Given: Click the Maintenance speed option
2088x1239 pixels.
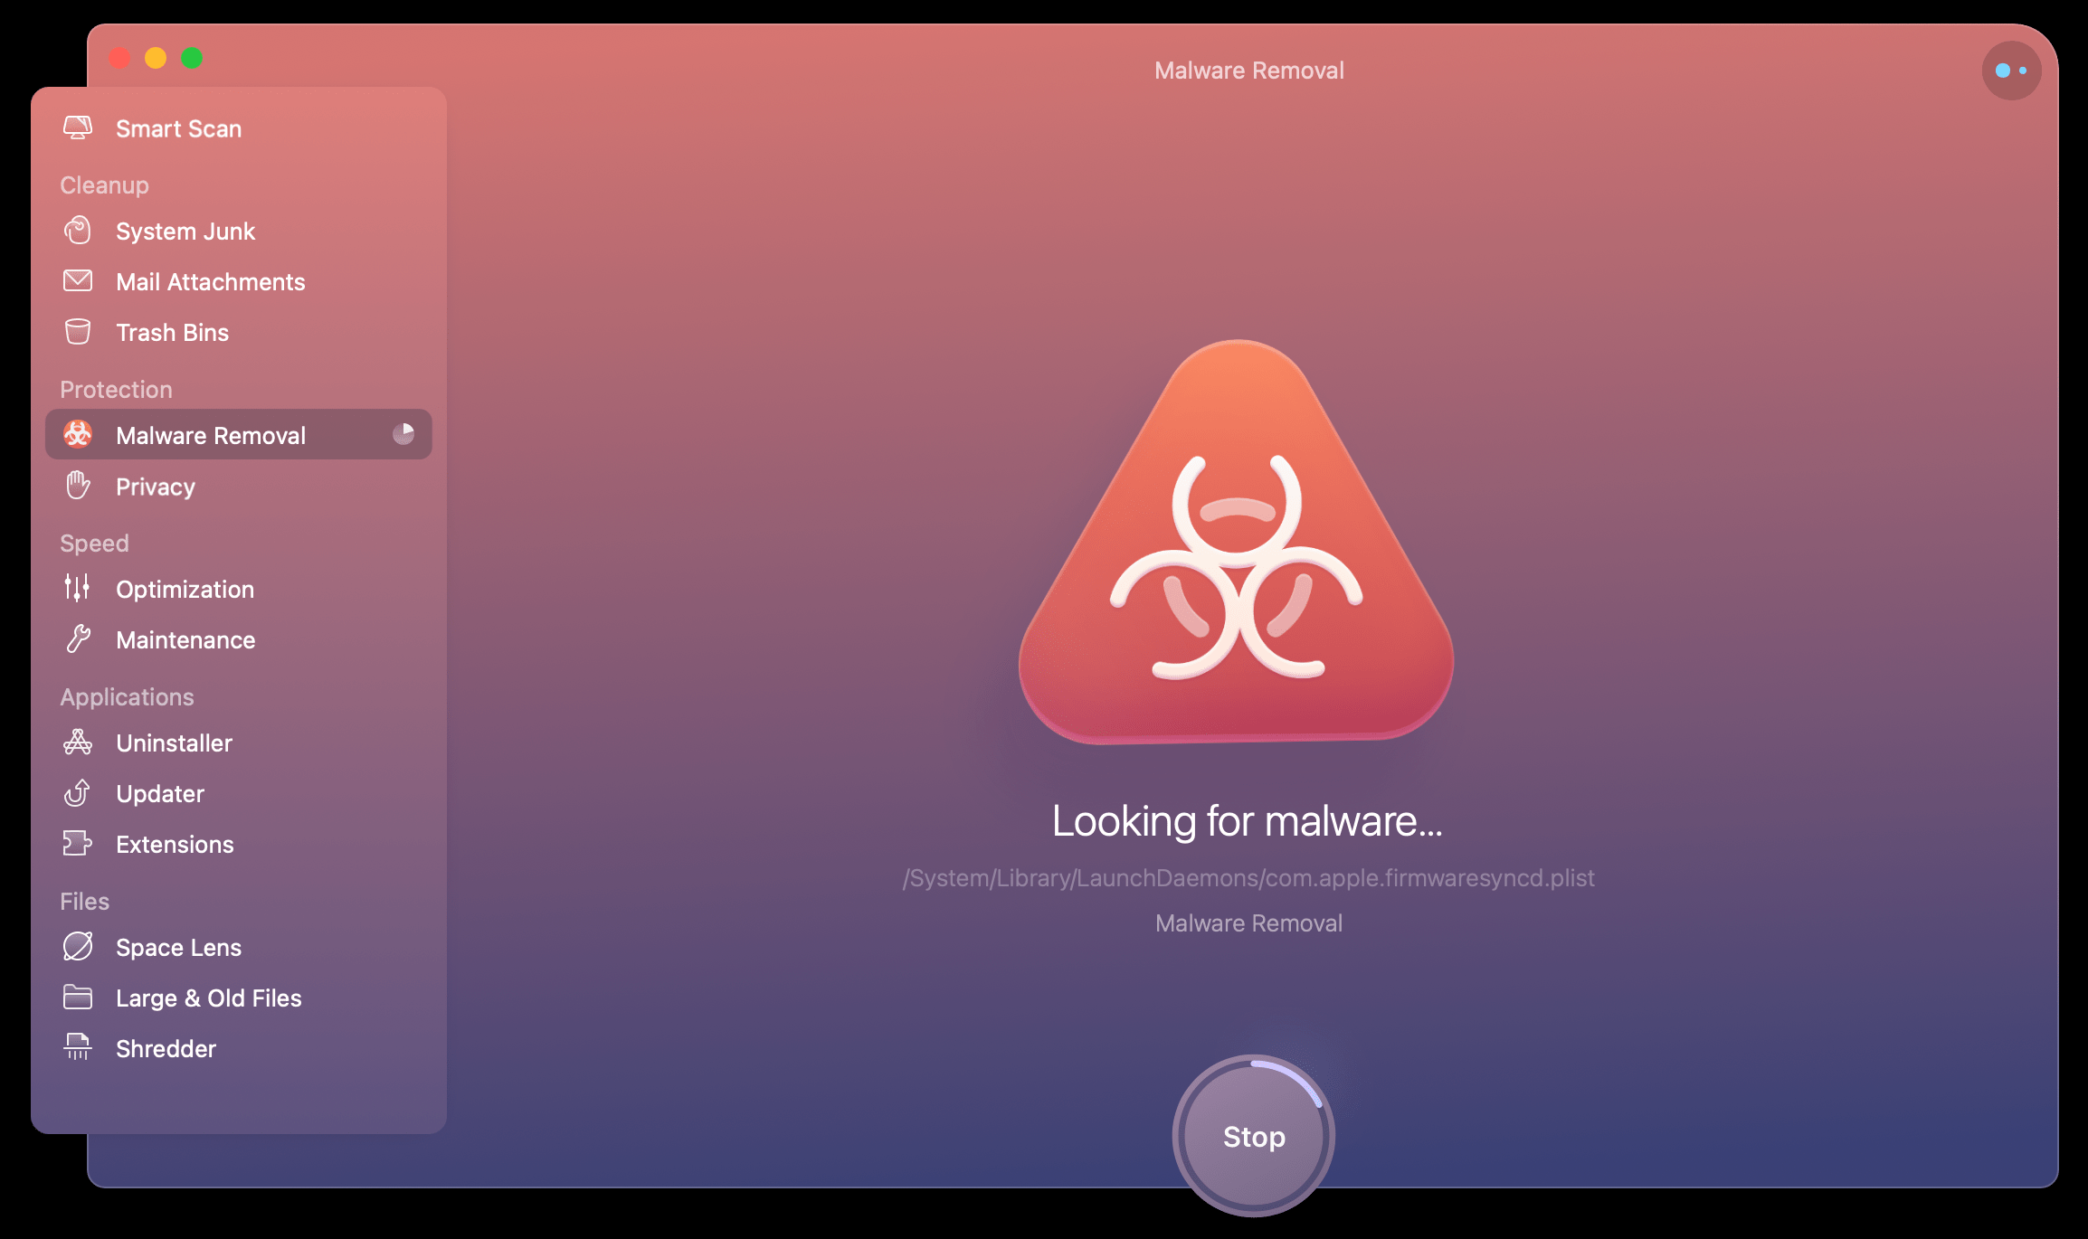Looking at the screenshot, I should [187, 640].
